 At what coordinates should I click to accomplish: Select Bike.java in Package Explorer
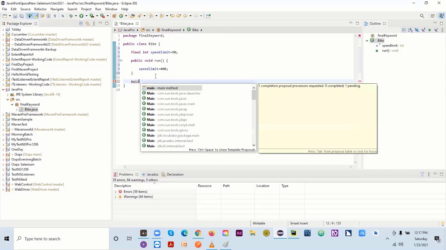(x=31, y=109)
